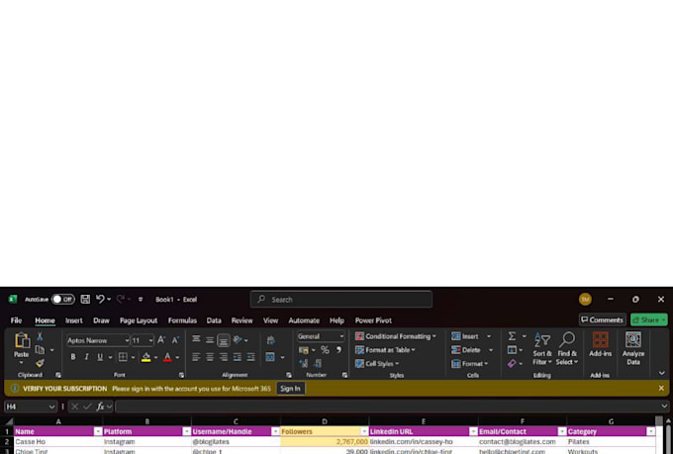Screen dimensions: 673x454
Task: Toggle bottom align button
Action: tap(224, 340)
